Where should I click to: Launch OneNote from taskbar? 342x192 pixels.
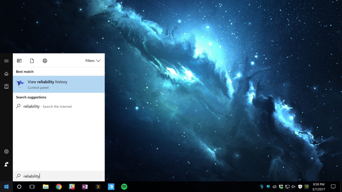pos(85,187)
